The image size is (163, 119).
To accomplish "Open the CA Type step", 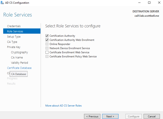I will click(x=12, y=42).
